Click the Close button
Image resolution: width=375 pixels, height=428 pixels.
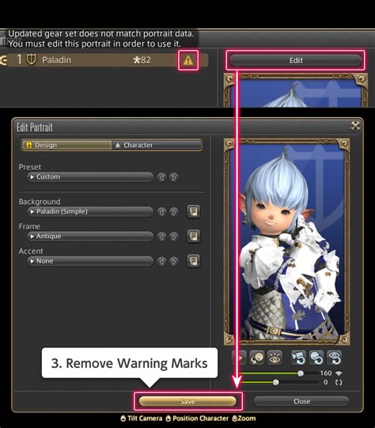pos(301,402)
